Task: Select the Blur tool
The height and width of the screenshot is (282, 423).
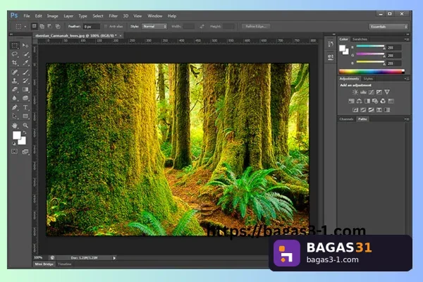Action: [15, 98]
